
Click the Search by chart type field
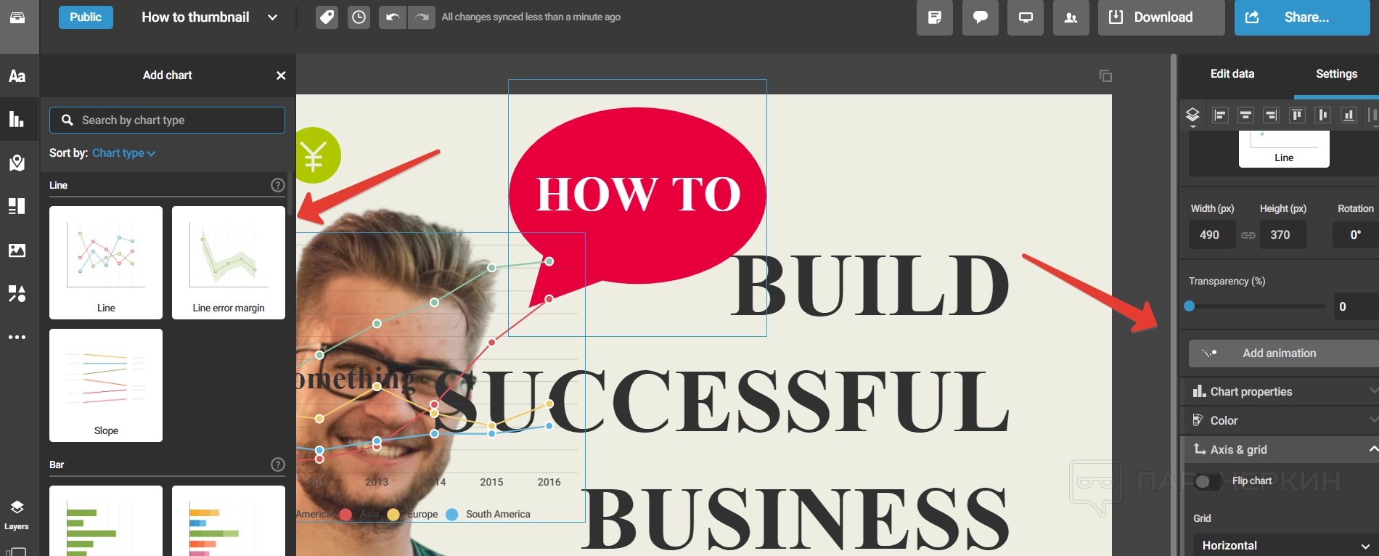click(x=167, y=120)
